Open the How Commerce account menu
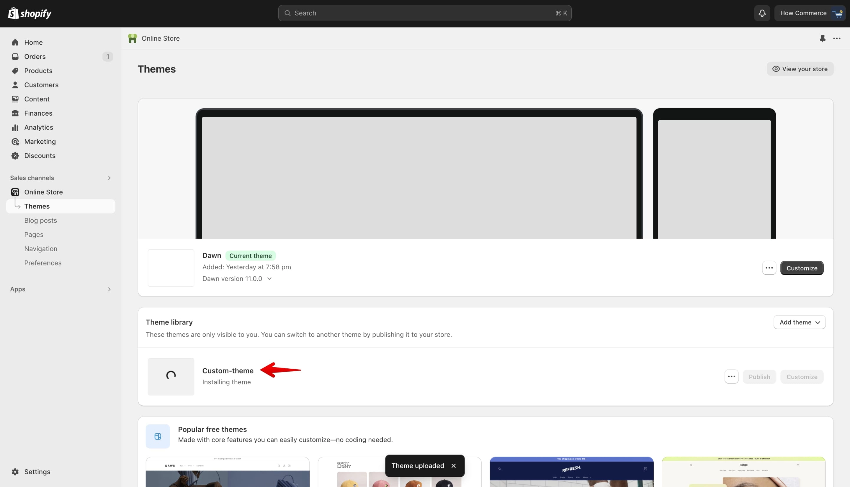 click(810, 13)
